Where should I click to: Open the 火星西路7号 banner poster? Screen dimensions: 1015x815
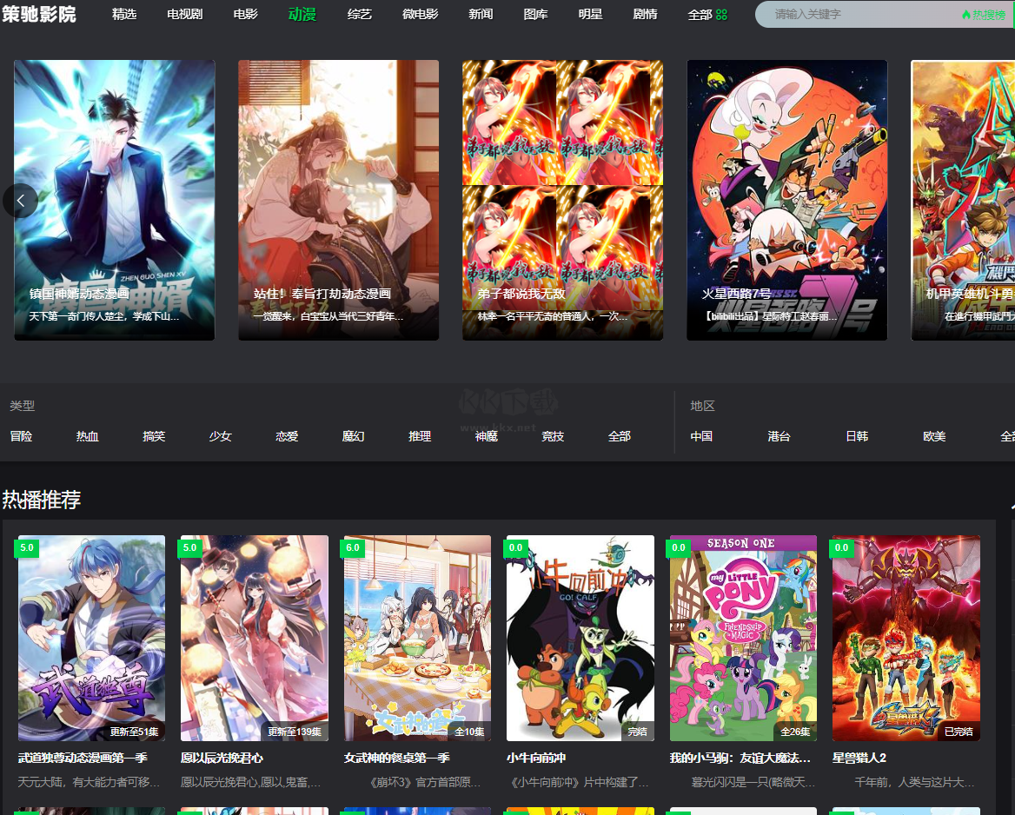[787, 200]
